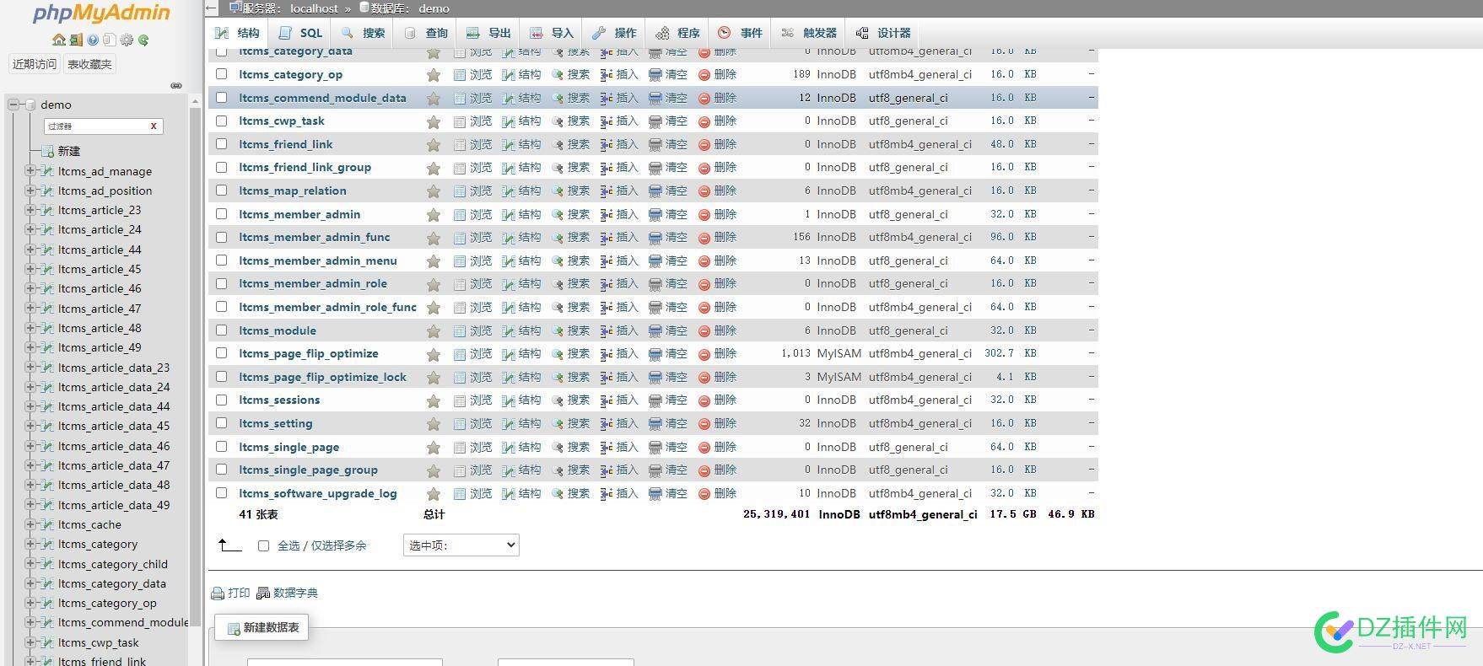Favorite star for ltcms_category_op row
The width and height of the screenshot is (1483, 666).
(x=434, y=75)
